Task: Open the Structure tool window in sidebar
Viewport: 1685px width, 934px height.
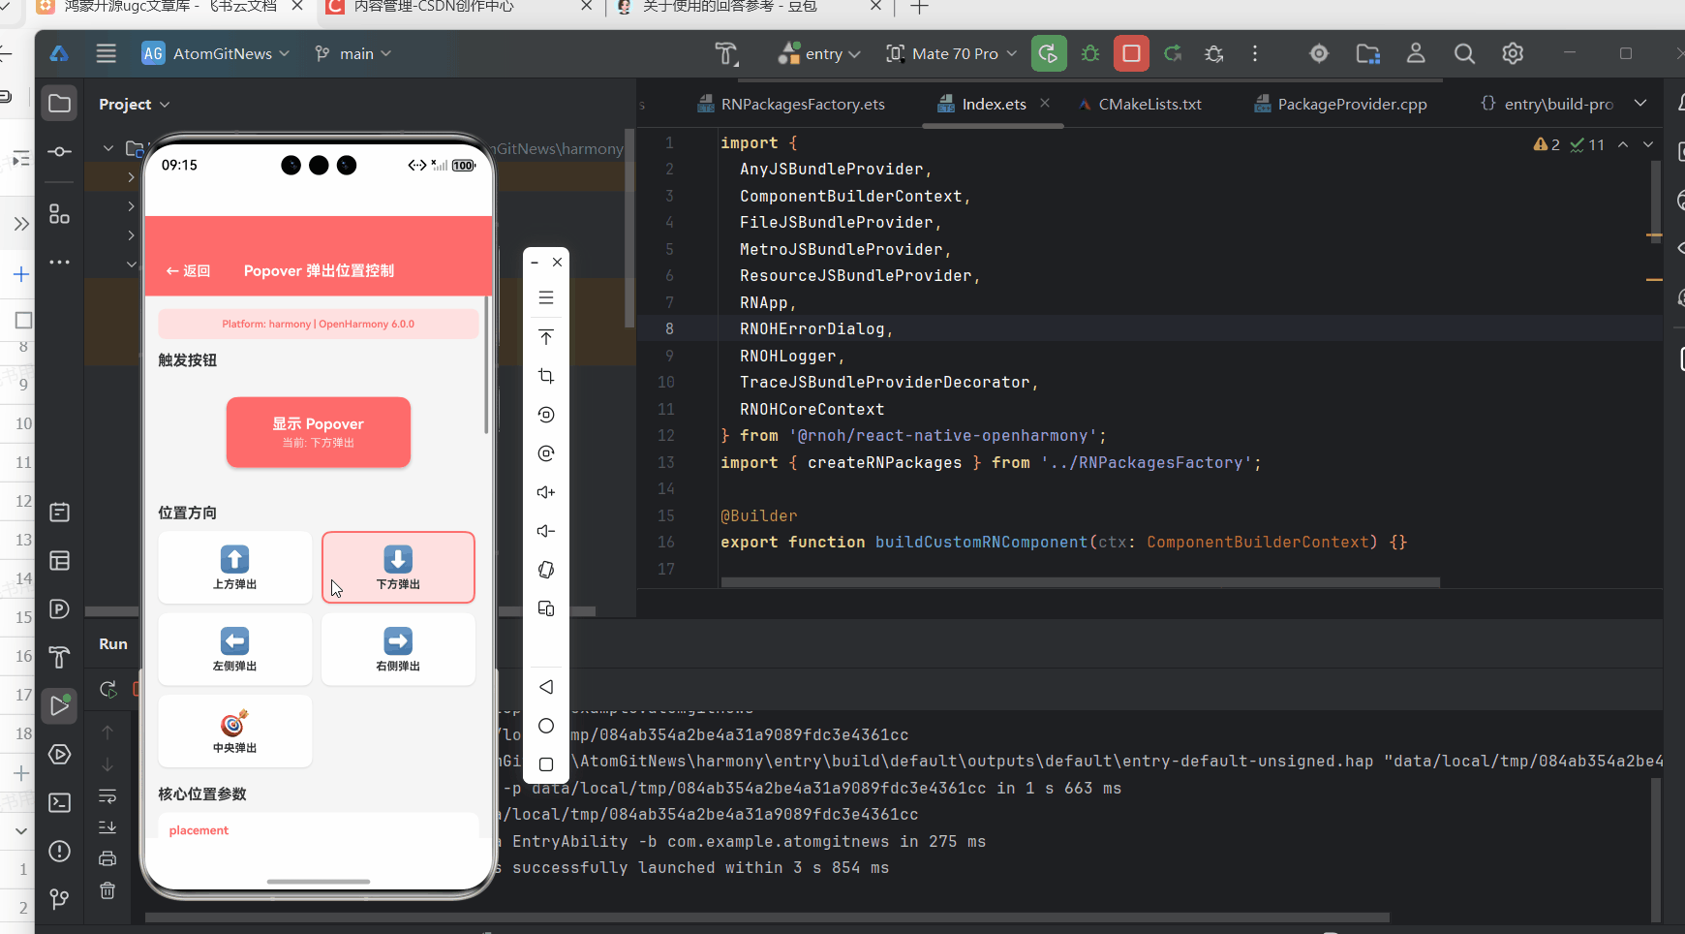Action: [59, 214]
